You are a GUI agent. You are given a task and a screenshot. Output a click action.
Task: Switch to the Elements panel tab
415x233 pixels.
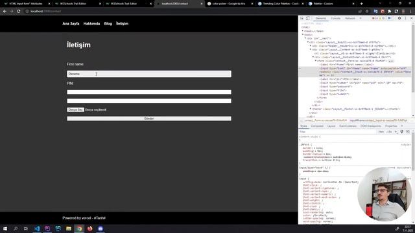[320, 18]
